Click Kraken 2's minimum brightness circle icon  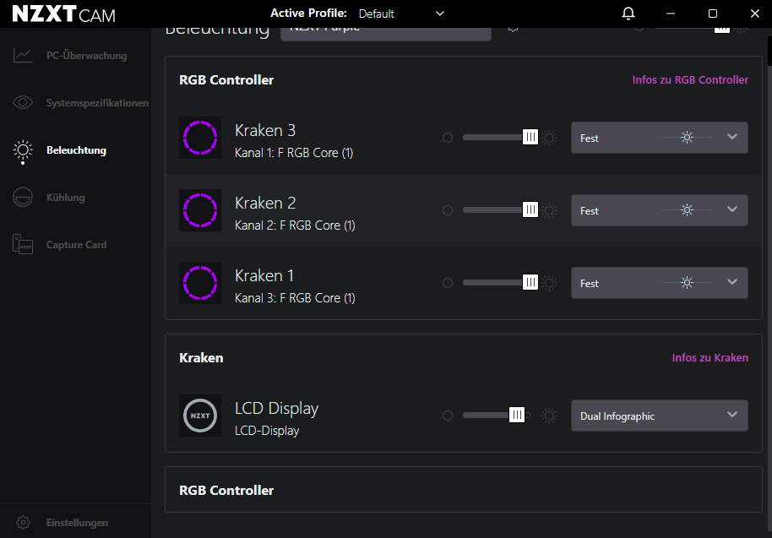448,210
